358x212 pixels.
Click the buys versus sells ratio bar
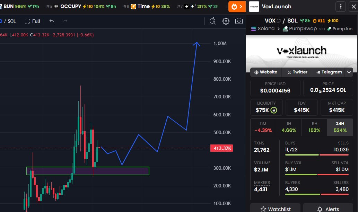(317, 155)
